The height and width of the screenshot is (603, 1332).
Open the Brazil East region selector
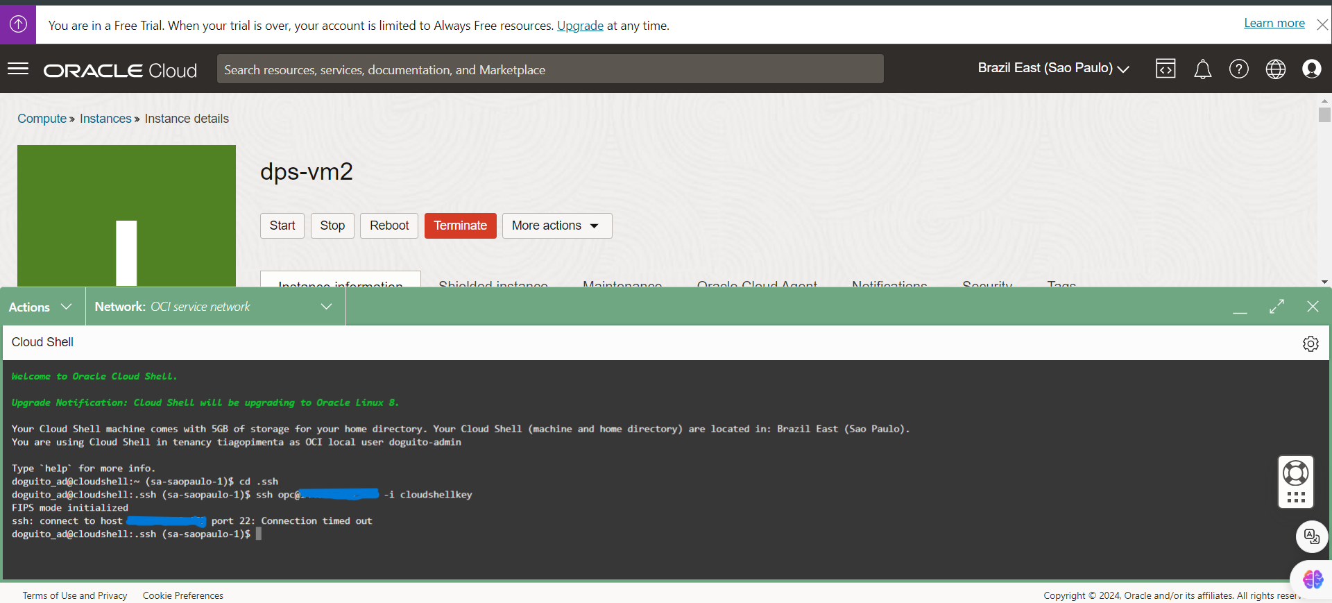click(1054, 68)
